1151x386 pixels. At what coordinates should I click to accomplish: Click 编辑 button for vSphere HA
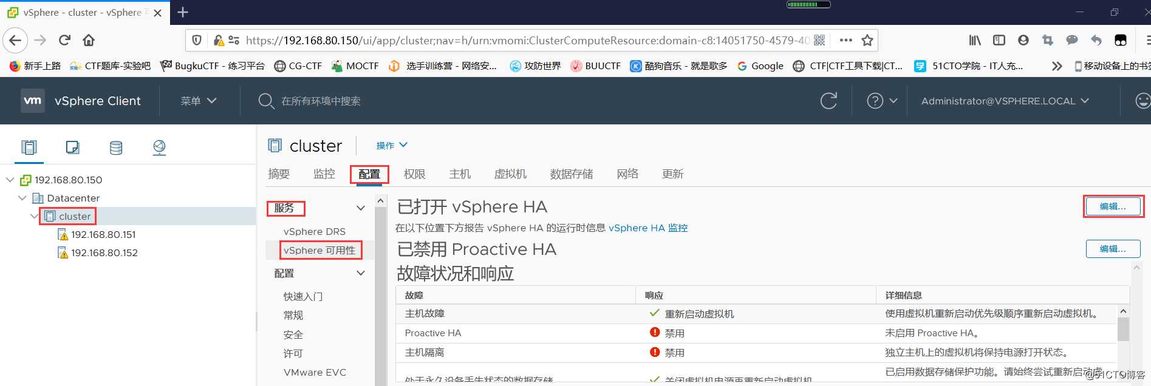[1113, 206]
